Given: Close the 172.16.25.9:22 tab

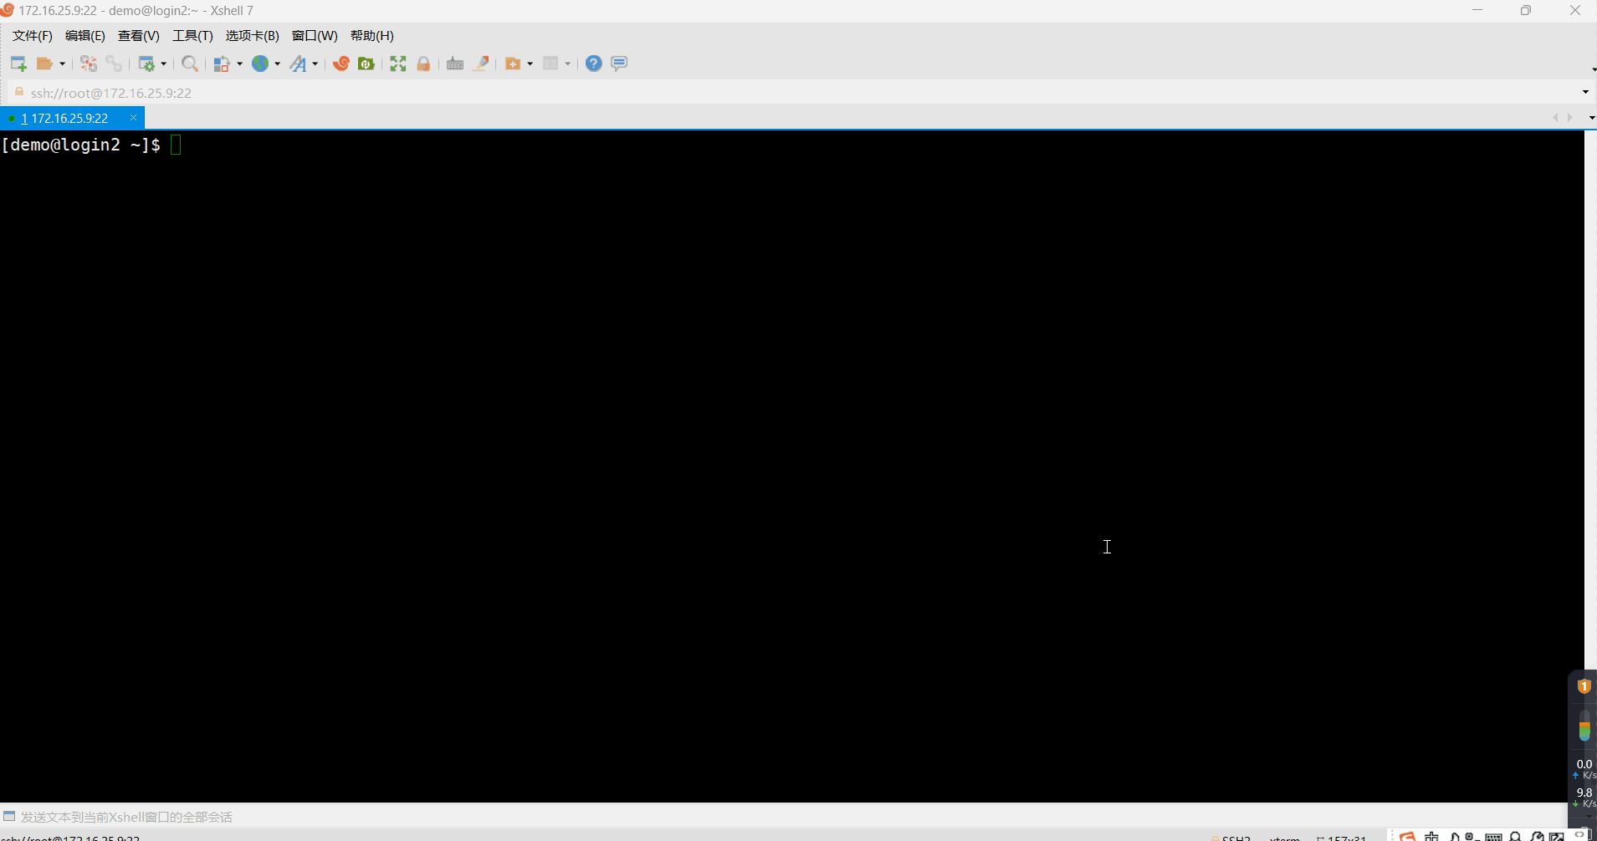Looking at the screenshot, I should click(x=133, y=118).
